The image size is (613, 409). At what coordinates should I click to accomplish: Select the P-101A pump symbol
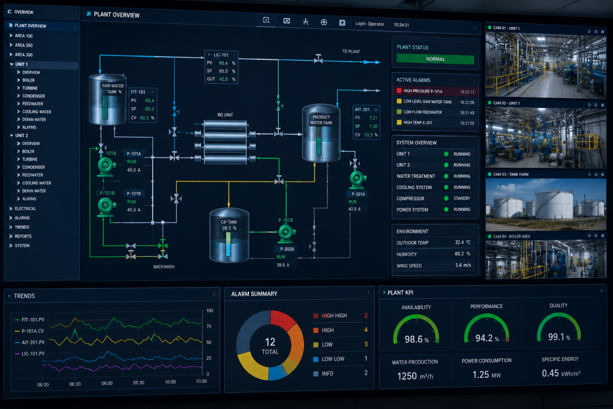pyautogui.click(x=106, y=166)
